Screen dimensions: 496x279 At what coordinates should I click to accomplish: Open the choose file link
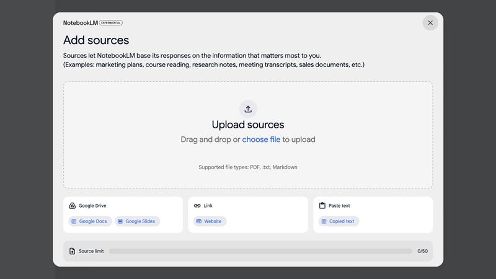pos(261,139)
